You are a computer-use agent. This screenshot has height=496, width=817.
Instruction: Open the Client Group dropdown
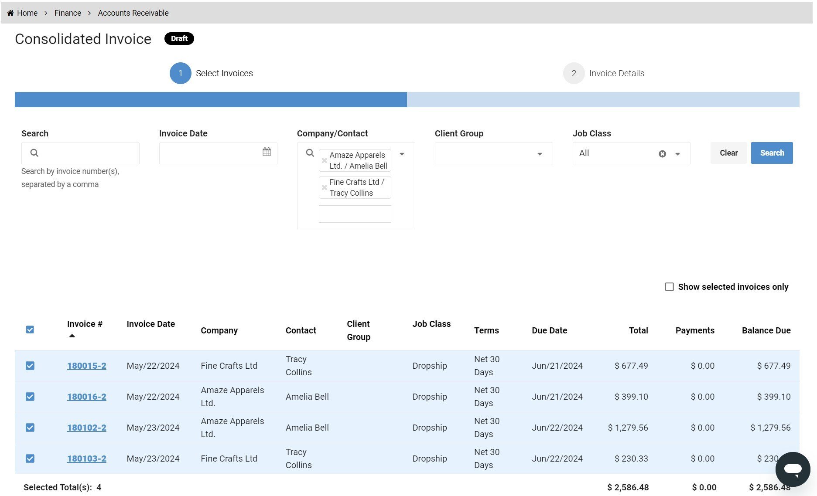click(540, 153)
